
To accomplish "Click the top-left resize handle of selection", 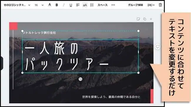I will (x=22, y=31).
